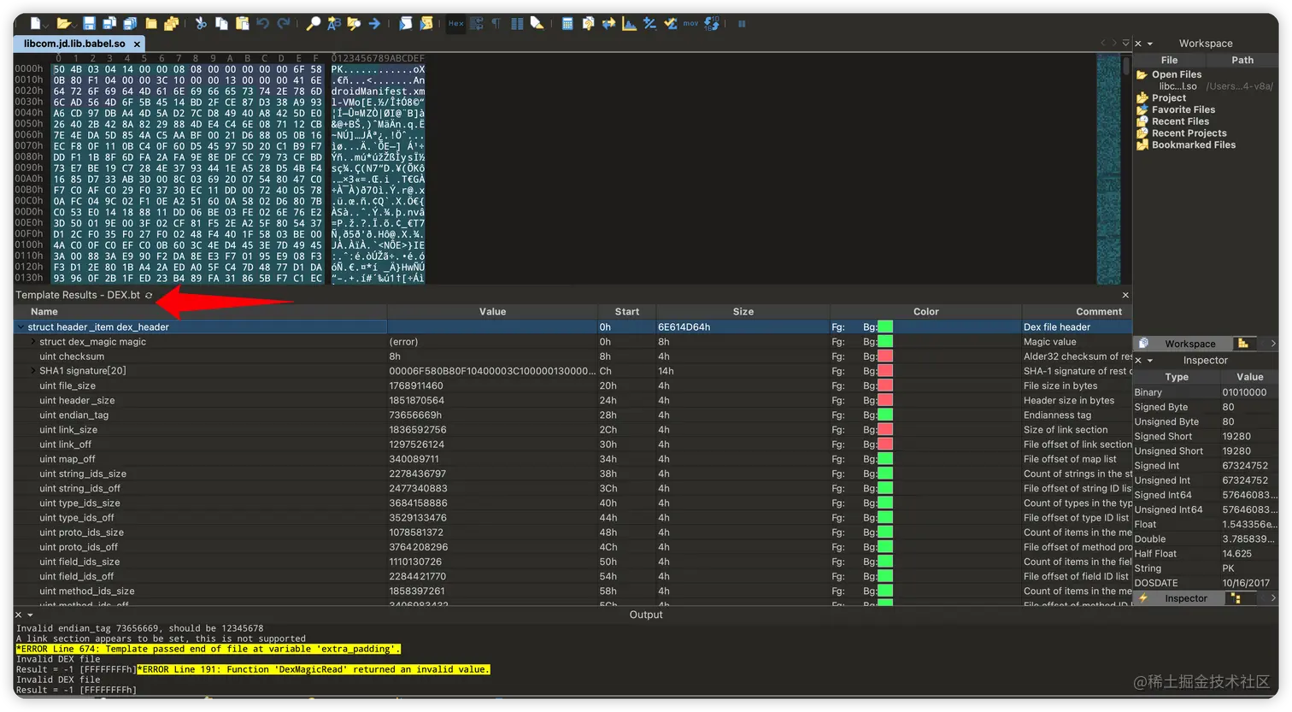This screenshot has width=1292, height=712.
Task: Click the DOSDATE row in Inspector
Action: click(x=1206, y=583)
